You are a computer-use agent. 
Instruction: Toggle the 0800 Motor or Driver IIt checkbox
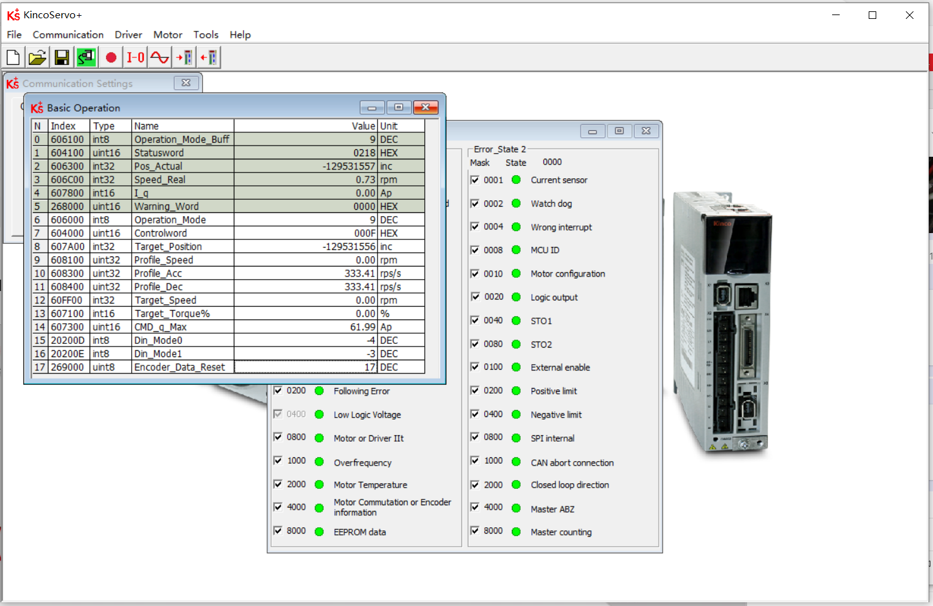(278, 437)
